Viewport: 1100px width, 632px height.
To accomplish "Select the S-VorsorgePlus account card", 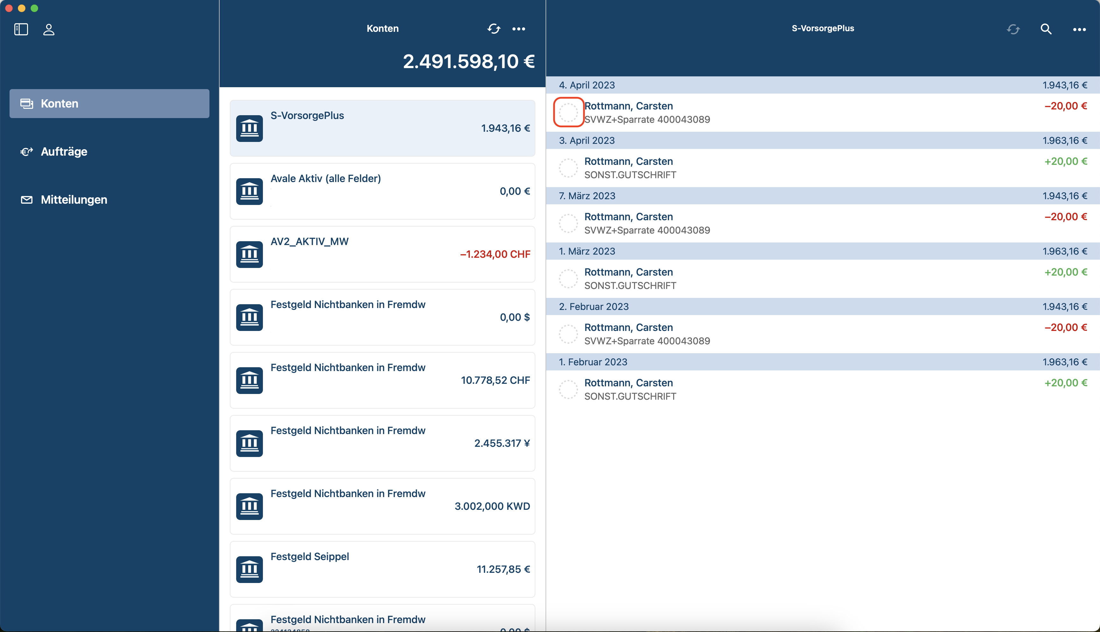I will (x=383, y=128).
